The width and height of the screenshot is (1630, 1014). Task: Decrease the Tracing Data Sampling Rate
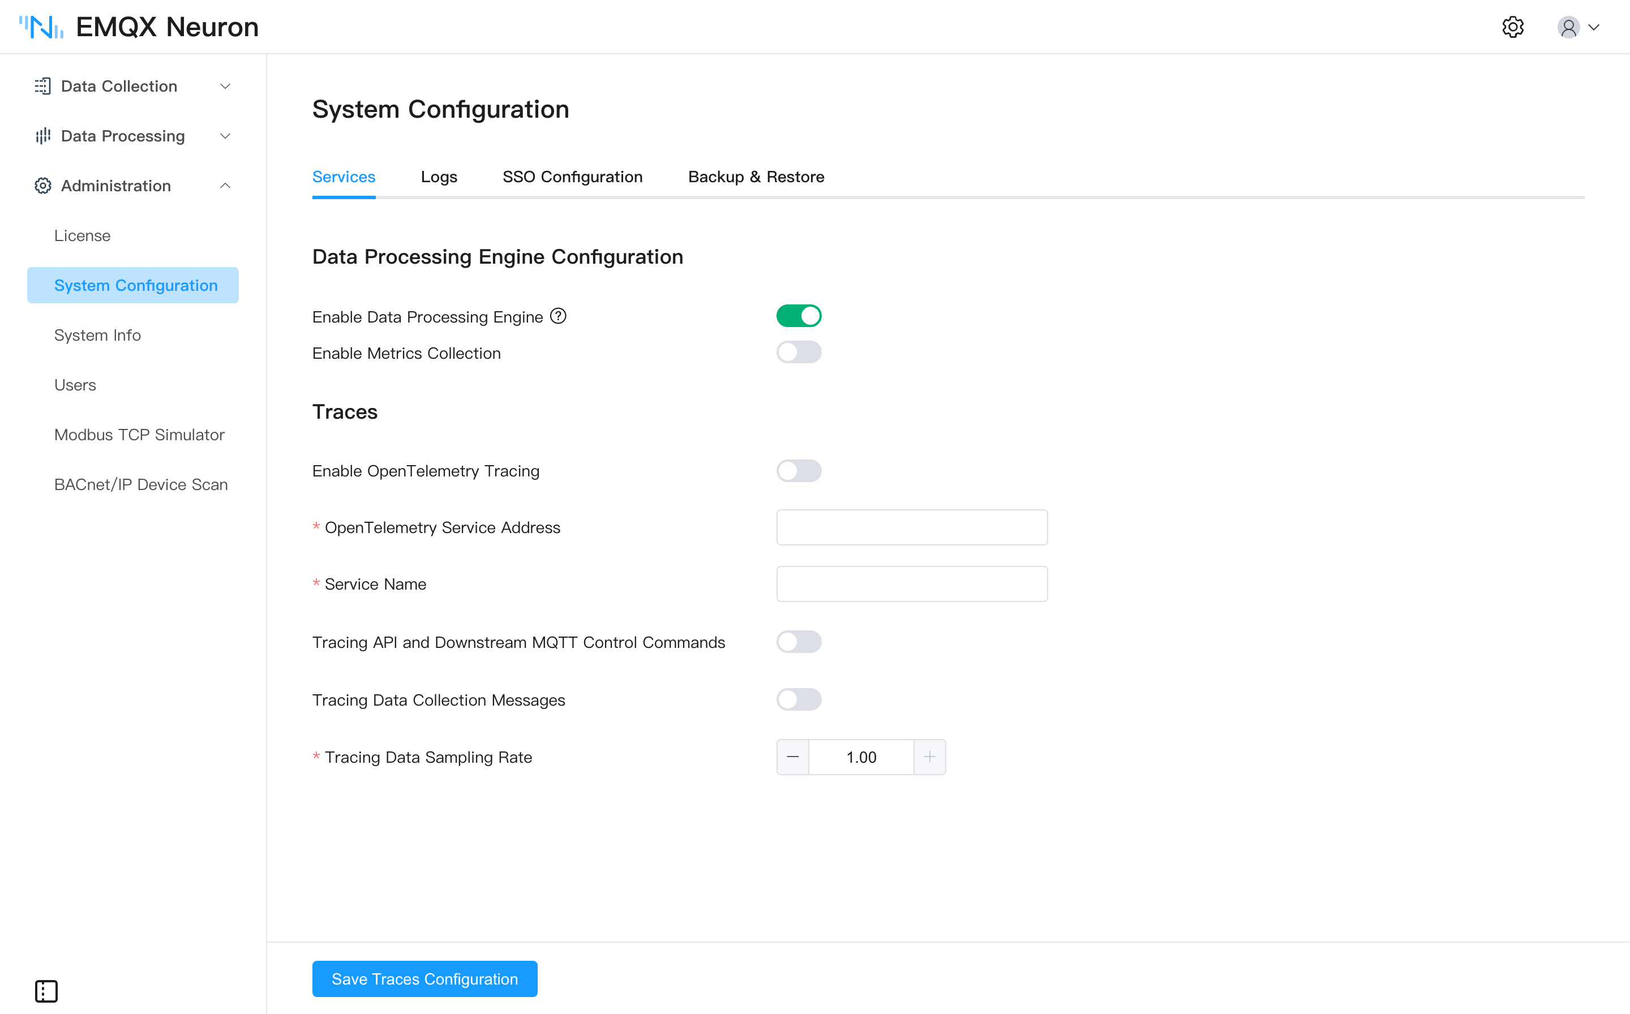792,757
